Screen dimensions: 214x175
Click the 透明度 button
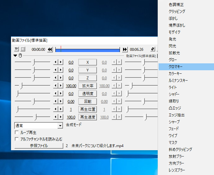[87, 93]
